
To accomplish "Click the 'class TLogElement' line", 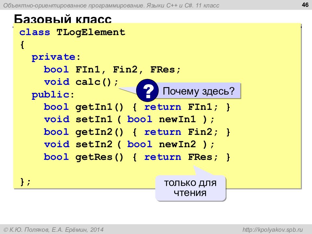I will 72,32.
